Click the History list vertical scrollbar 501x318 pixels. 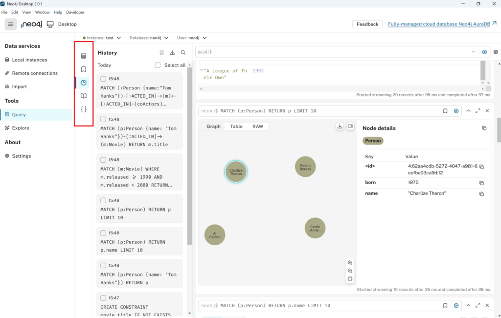189,156
